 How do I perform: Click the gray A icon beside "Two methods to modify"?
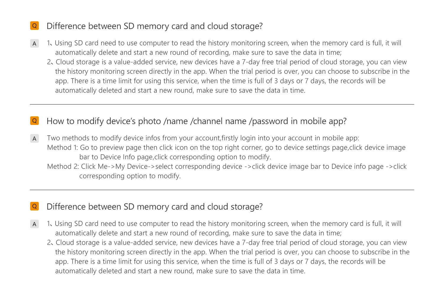34,139
